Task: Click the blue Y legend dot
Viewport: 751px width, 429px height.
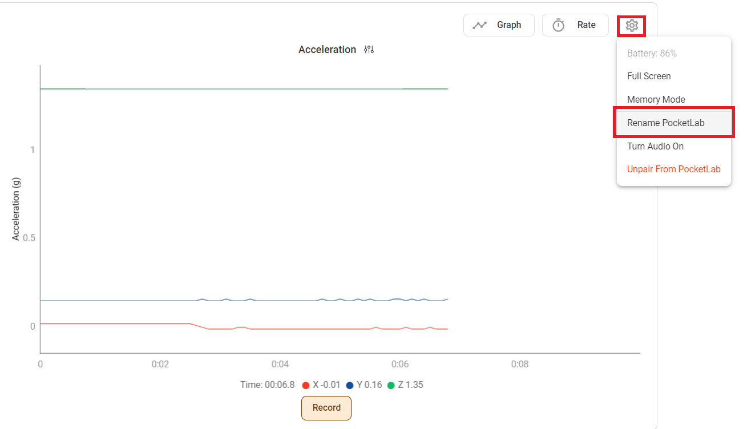Action: click(x=350, y=385)
